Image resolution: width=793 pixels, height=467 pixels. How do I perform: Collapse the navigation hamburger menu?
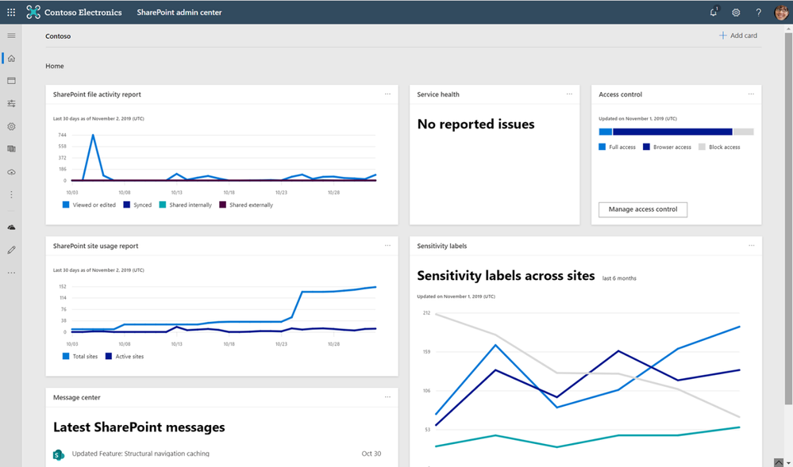pyautogui.click(x=11, y=36)
